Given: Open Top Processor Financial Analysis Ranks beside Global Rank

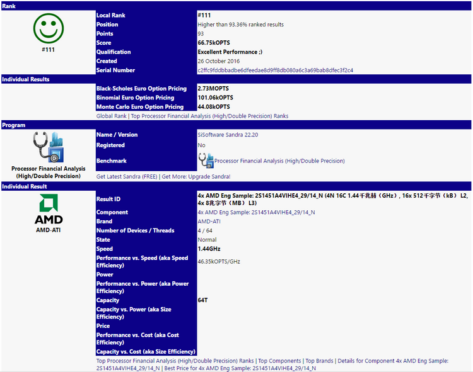Looking at the screenshot, I should click(x=209, y=116).
